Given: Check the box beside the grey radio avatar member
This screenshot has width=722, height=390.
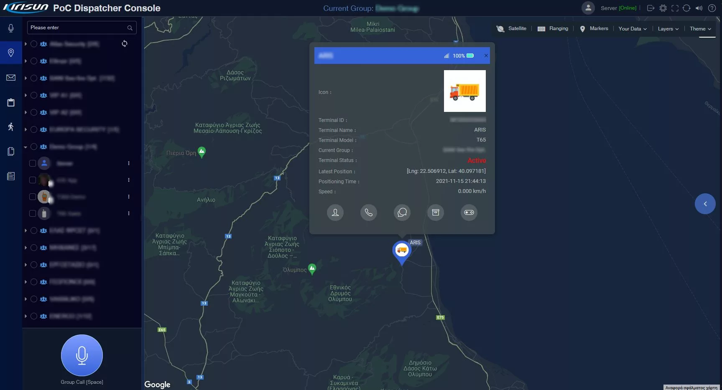Looking at the screenshot, I should 33,213.
